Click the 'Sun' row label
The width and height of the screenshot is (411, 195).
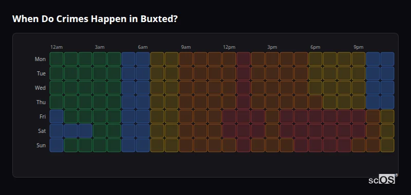(x=41, y=146)
